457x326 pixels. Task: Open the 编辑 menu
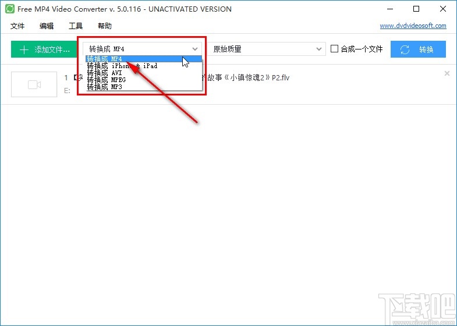tap(47, 26)
